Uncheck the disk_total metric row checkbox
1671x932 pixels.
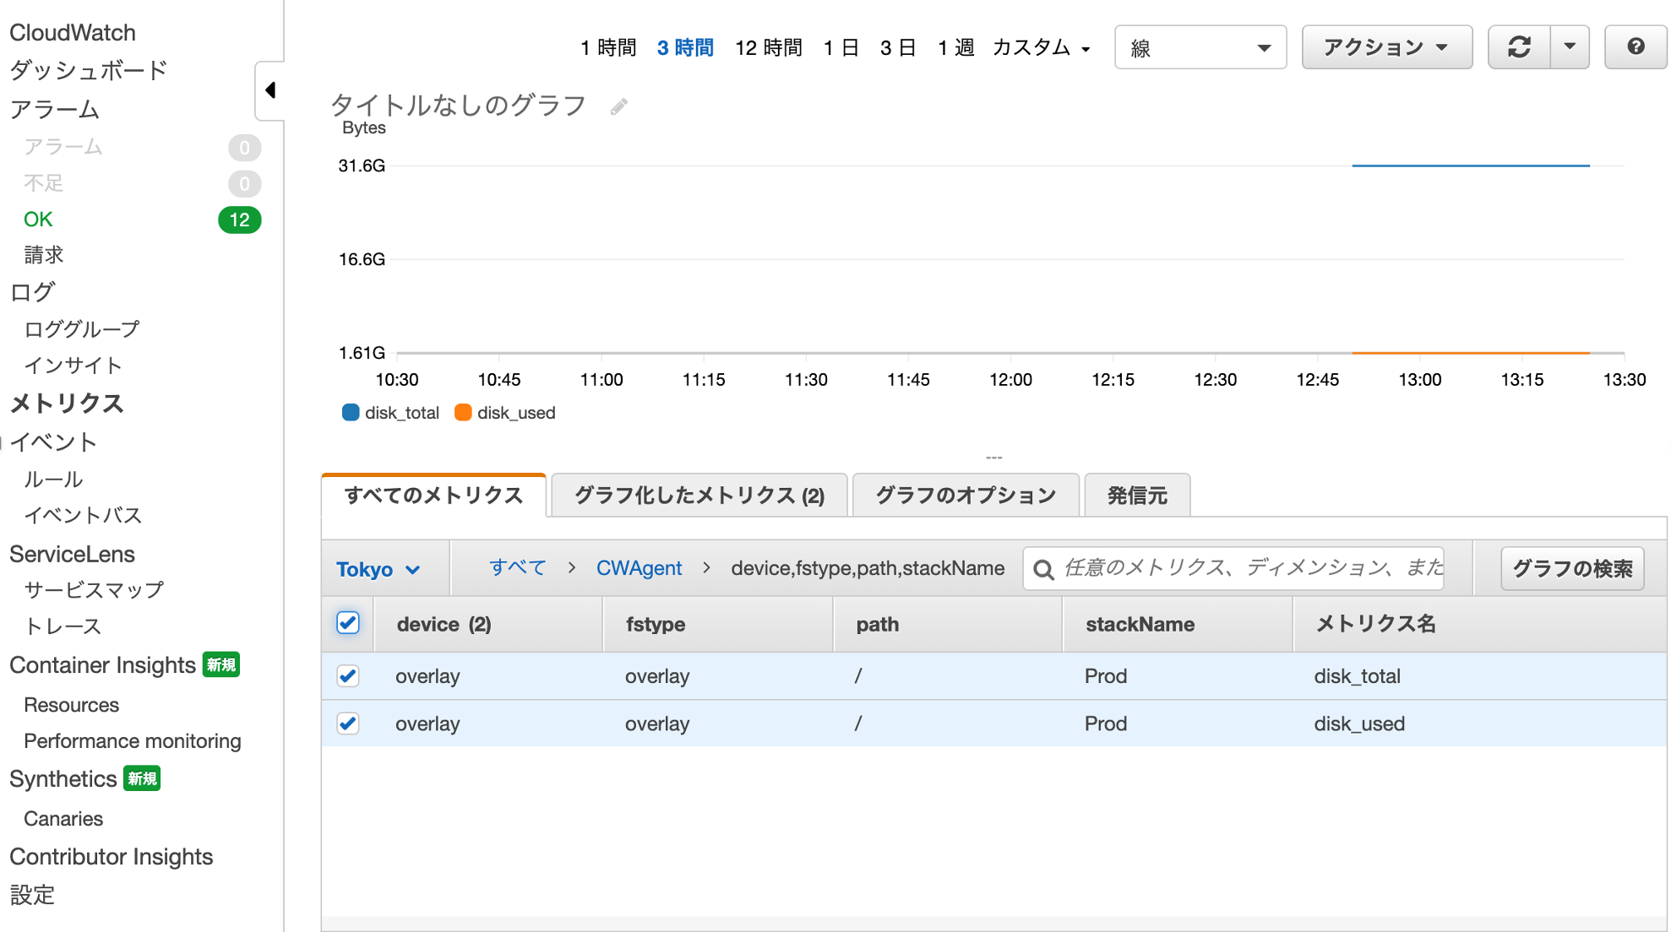coord(348,676)
